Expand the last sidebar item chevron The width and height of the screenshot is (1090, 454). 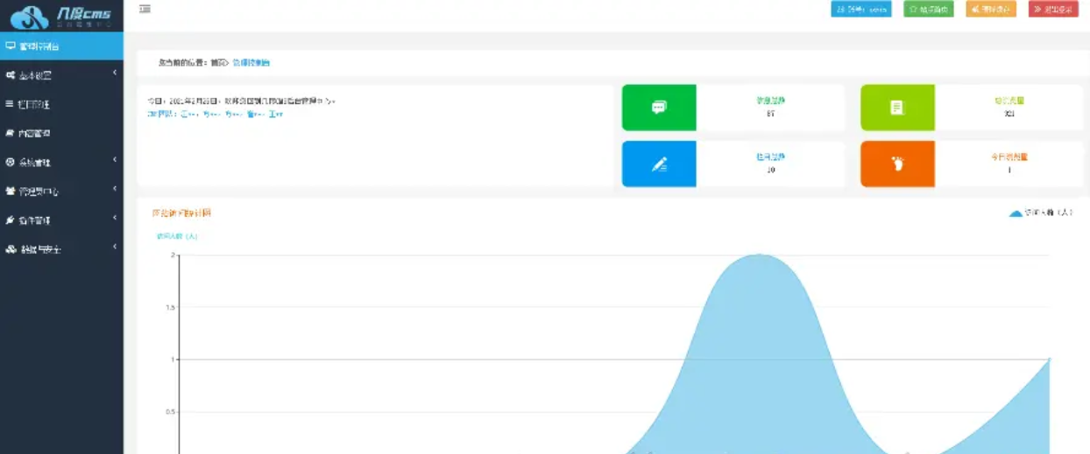[x=115, y=248]
